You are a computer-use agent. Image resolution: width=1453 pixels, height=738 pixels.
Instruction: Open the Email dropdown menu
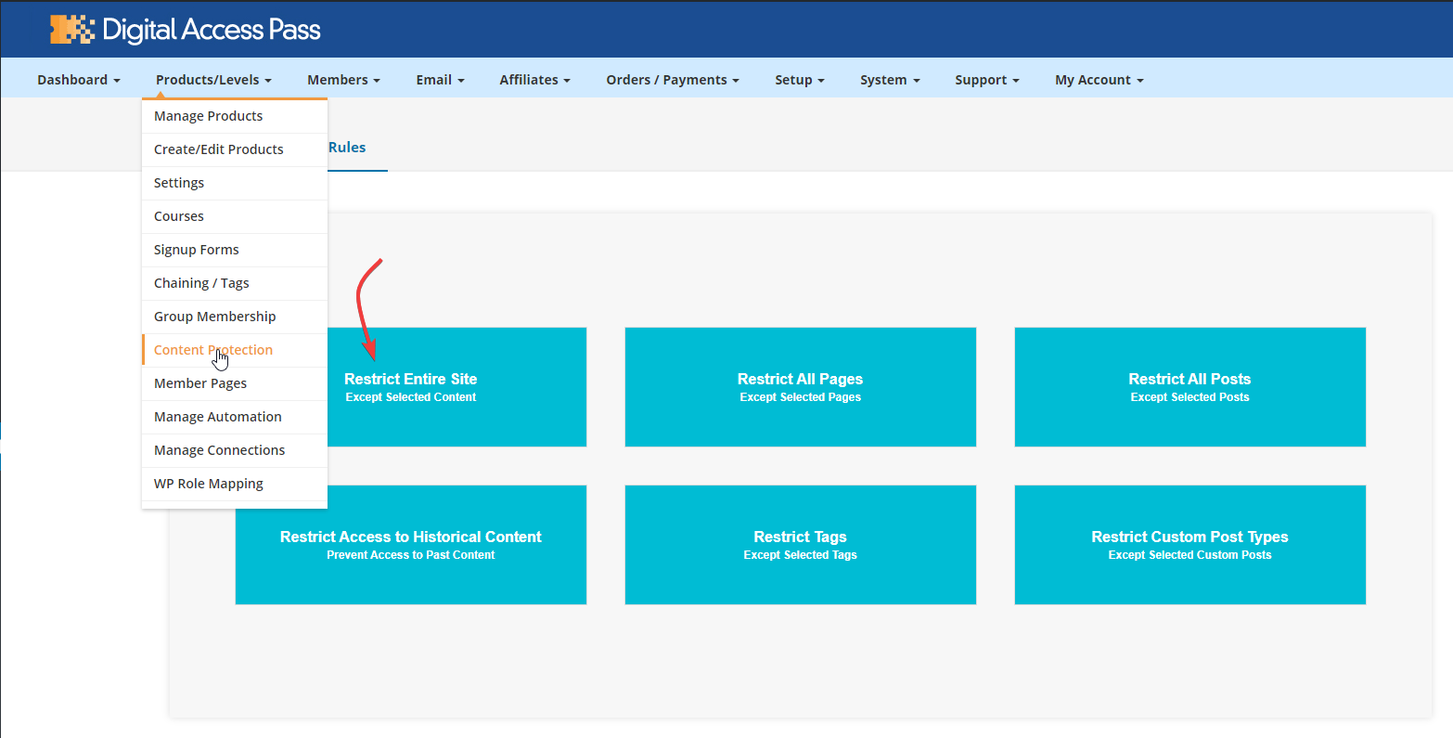point(440,80)
